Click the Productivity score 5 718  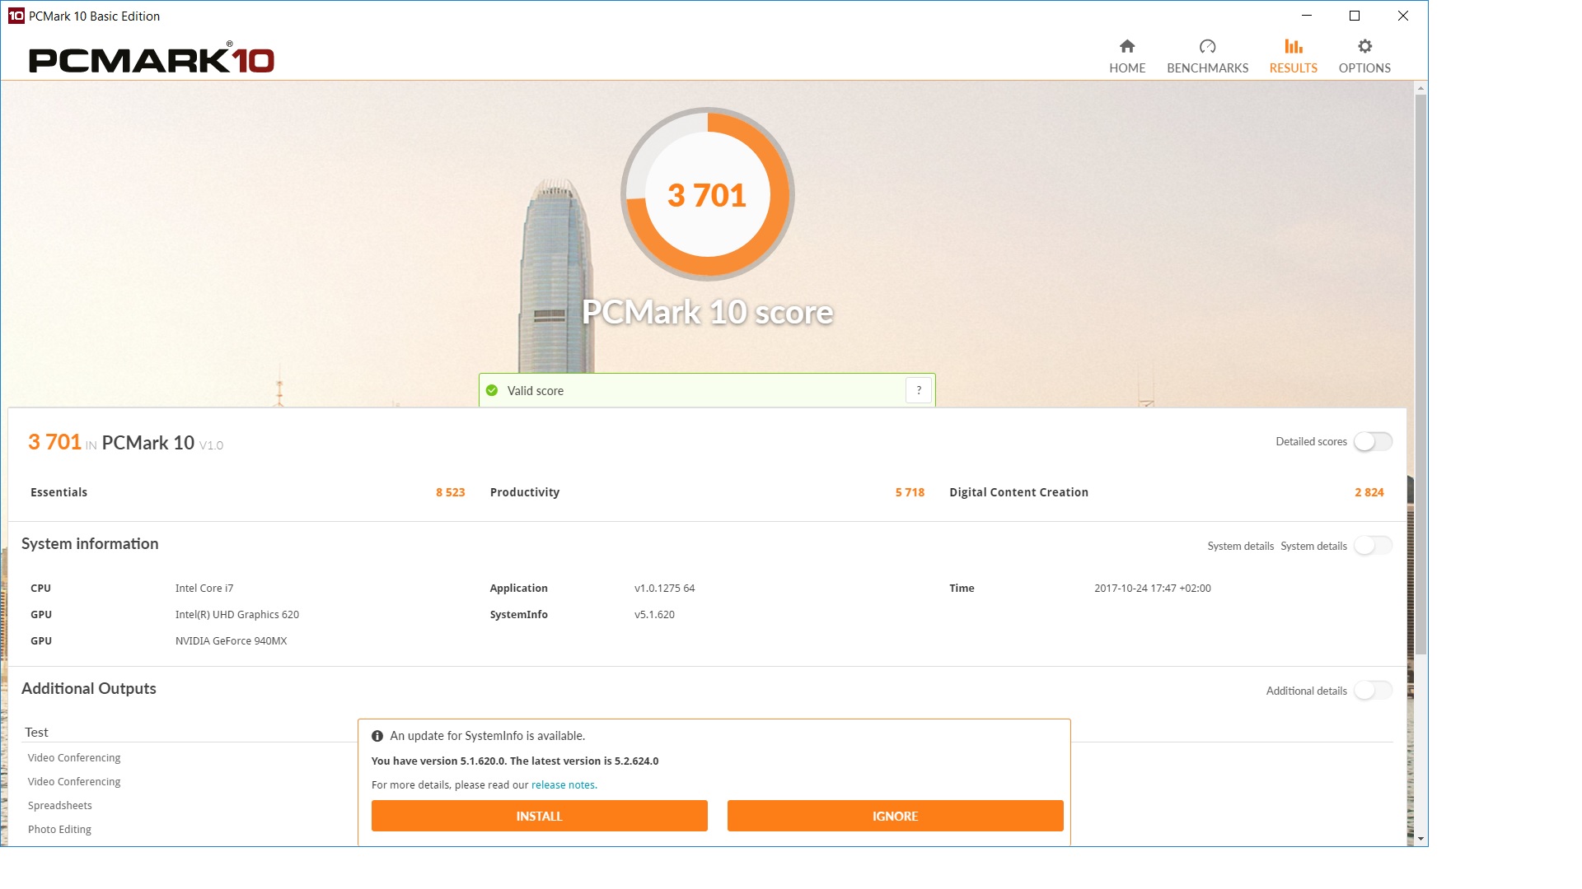pos(910,492)
